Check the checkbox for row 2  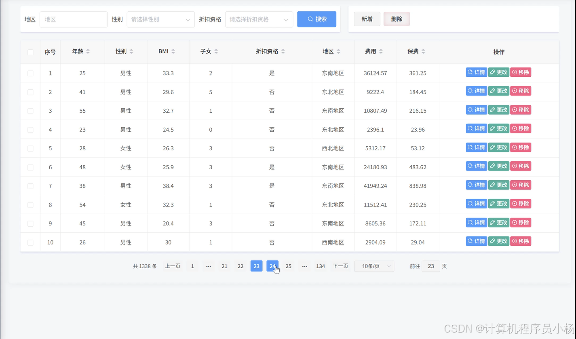(30, 92)
